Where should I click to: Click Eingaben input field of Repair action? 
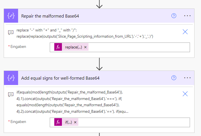[120, 47]
